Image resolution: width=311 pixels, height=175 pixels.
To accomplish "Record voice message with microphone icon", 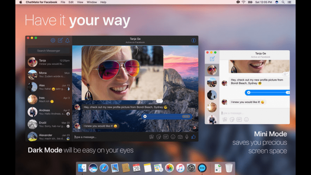I will pos(187,137).
